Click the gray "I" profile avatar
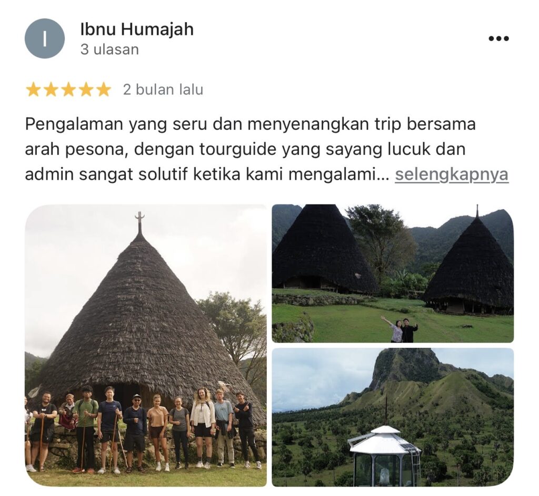 pos(45,38)
